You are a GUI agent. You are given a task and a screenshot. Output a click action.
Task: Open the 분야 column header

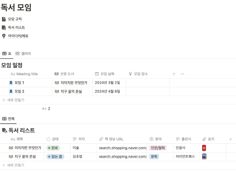156,139
